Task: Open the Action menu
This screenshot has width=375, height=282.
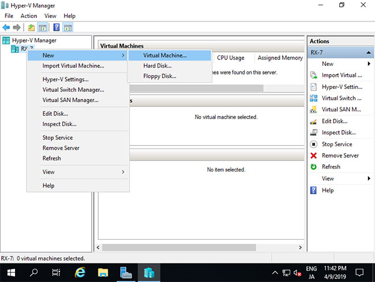Action: [x=29, y=16]
